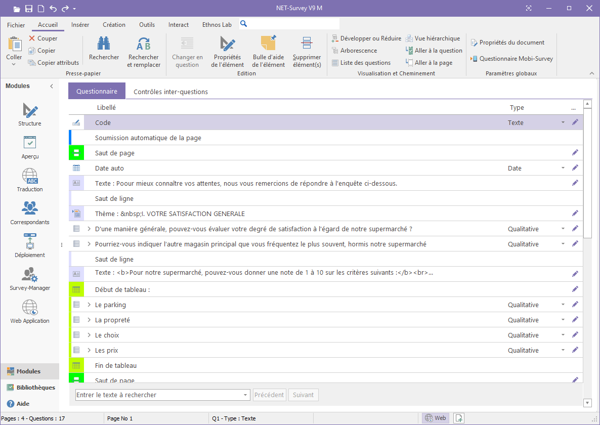Switch to Vue hiérarchique
The width and height of the screenshot is (600, 425).
(x=433, y=38)
